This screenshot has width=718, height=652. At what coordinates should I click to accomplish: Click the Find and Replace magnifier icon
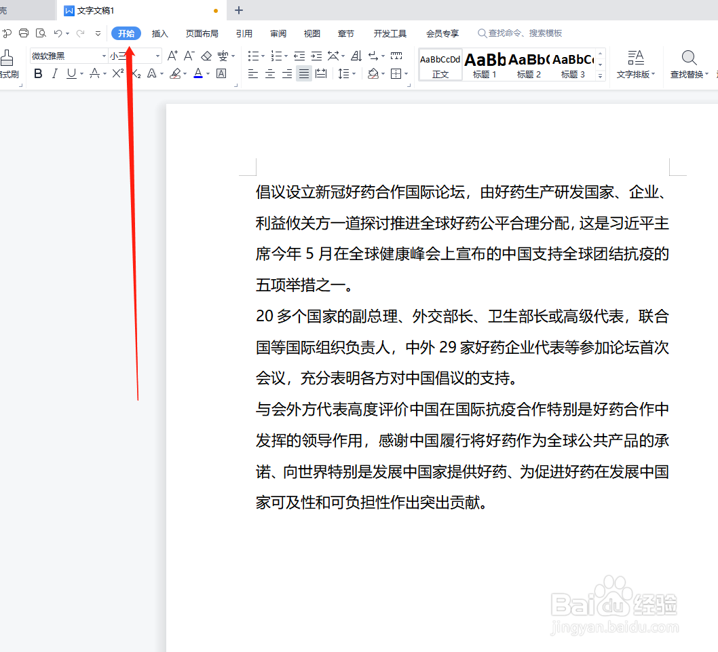point(689,58)
